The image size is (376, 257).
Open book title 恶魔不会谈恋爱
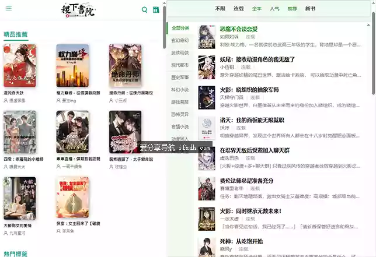pyautogui.click(x=239, y=29)
